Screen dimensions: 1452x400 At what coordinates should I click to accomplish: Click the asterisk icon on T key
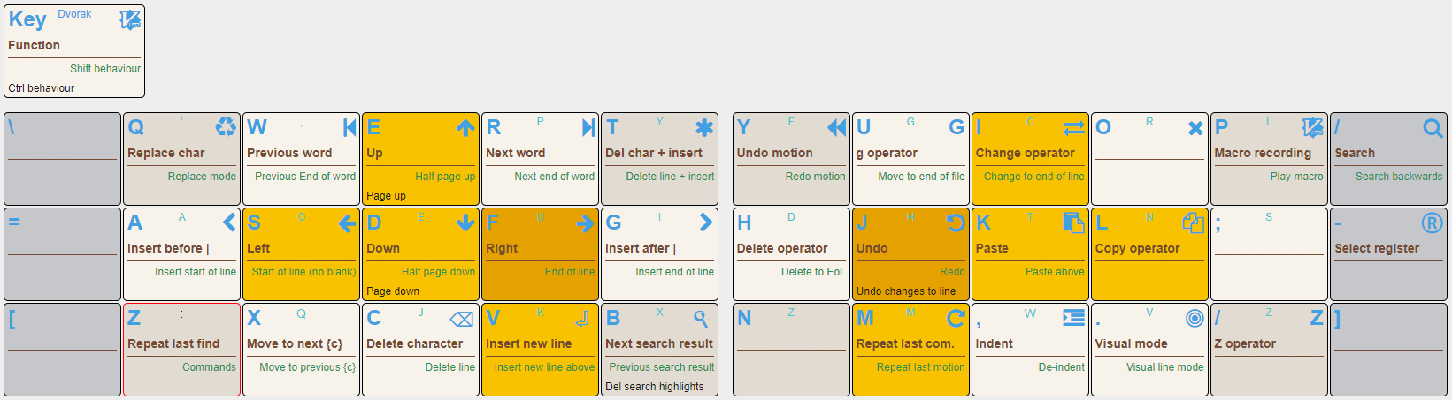704,128
